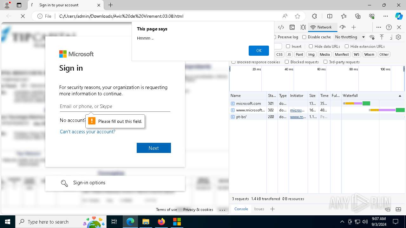Check Hide extension URLs checkbox

click(347, 46)
